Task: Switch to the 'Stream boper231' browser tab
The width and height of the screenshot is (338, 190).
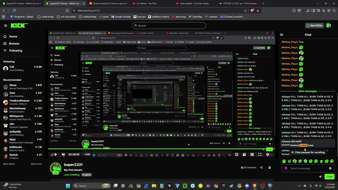Action: tap(108, 3)
